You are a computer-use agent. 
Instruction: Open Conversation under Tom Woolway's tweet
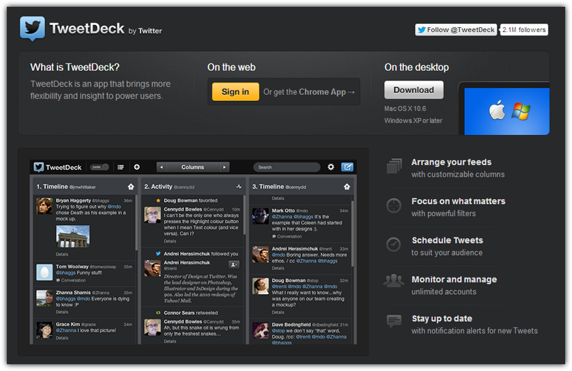tap(71, 280)
